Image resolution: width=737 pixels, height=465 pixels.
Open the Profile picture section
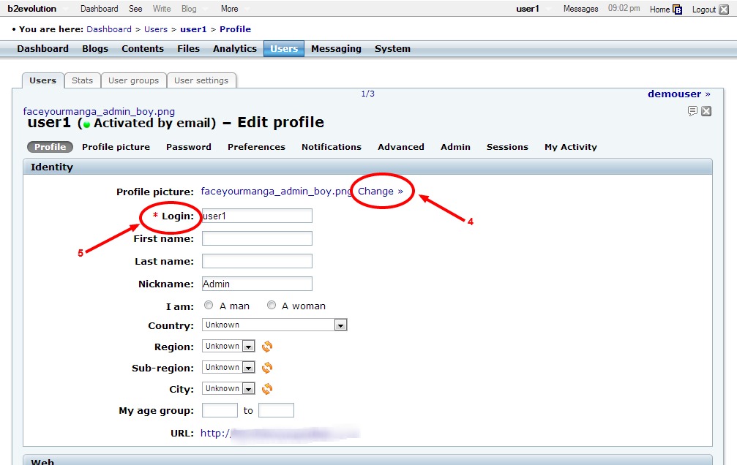(116, 147)
